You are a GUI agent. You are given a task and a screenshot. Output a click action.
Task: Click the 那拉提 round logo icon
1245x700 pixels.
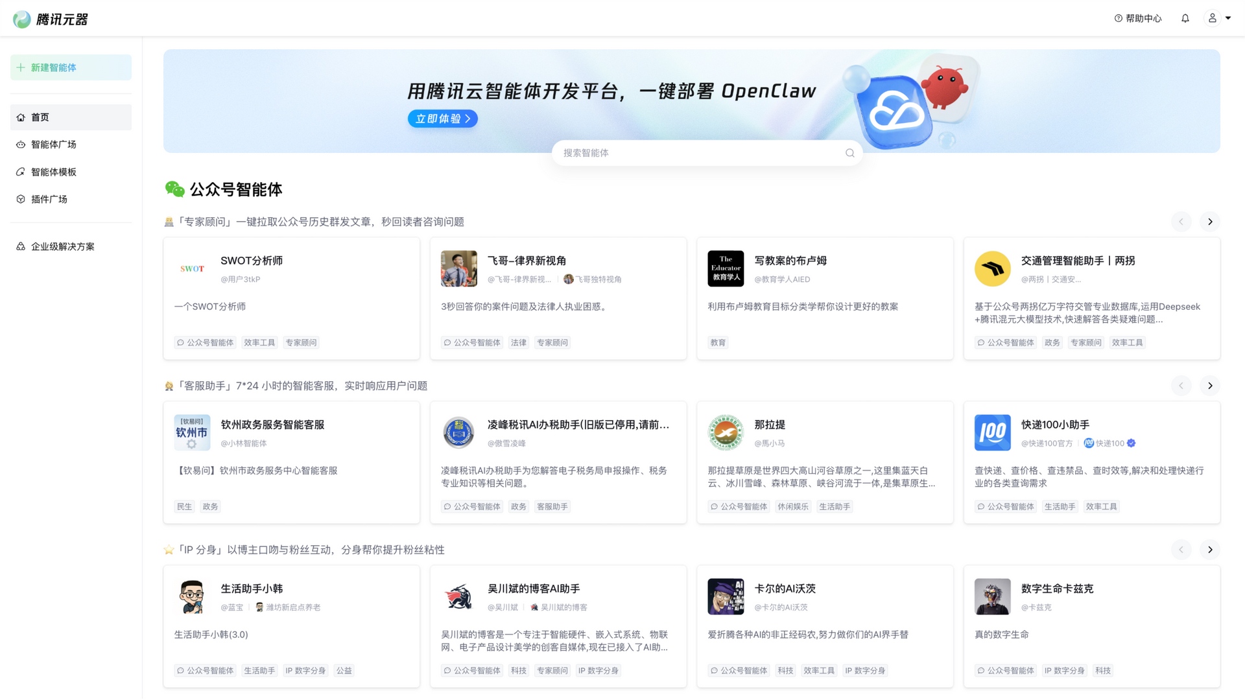point(726,432)
